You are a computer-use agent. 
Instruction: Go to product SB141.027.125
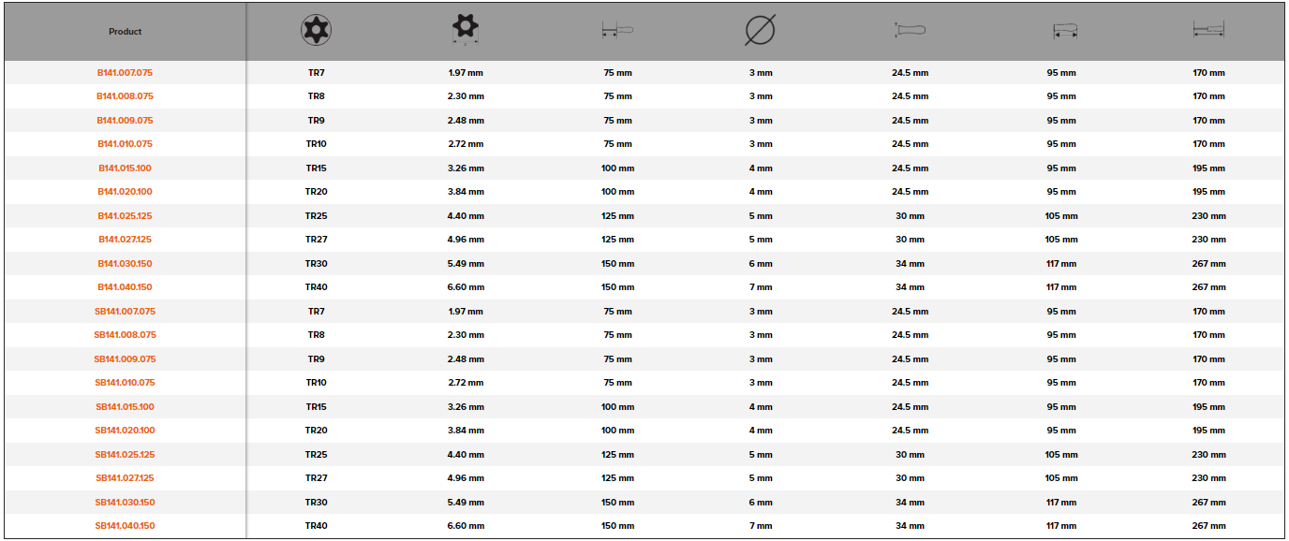click(125, 478)
